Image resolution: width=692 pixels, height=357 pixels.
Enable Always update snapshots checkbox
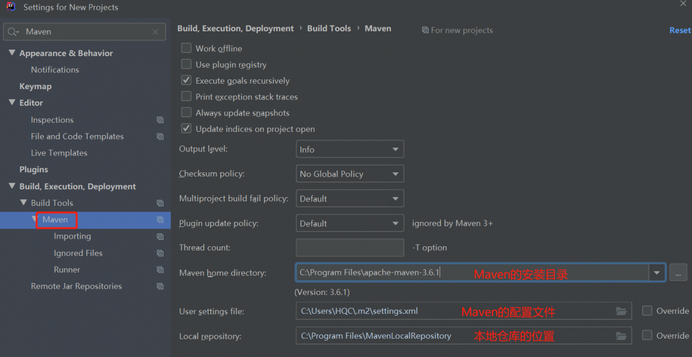187,113
